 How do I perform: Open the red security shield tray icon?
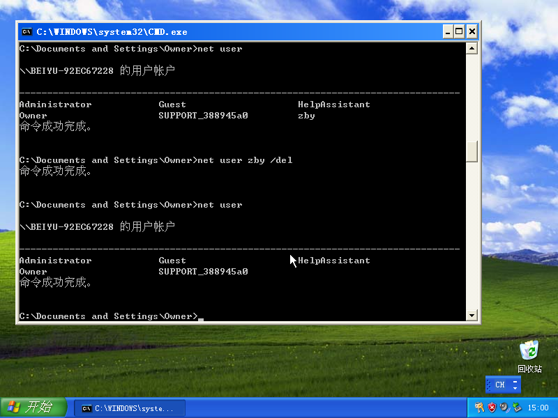coord(492,408)
